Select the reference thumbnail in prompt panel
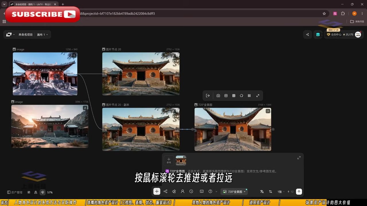This screenshot has width=367, height=206. point(181,161)
